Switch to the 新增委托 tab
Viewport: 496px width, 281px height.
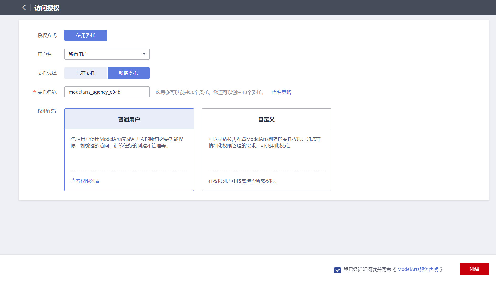click(x=128, y=73)
